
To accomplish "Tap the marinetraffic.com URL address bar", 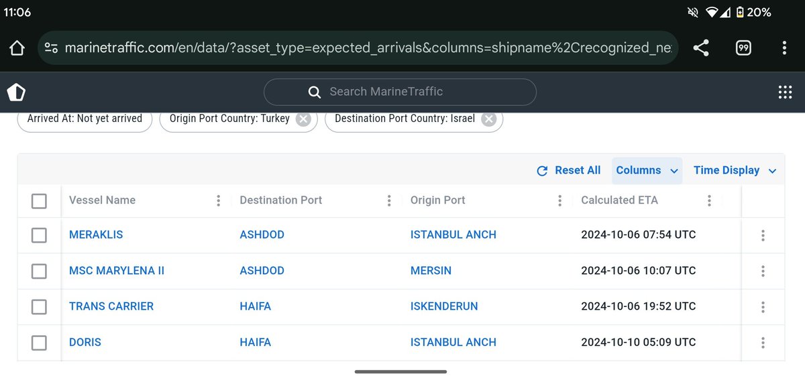I will point(359,48).
